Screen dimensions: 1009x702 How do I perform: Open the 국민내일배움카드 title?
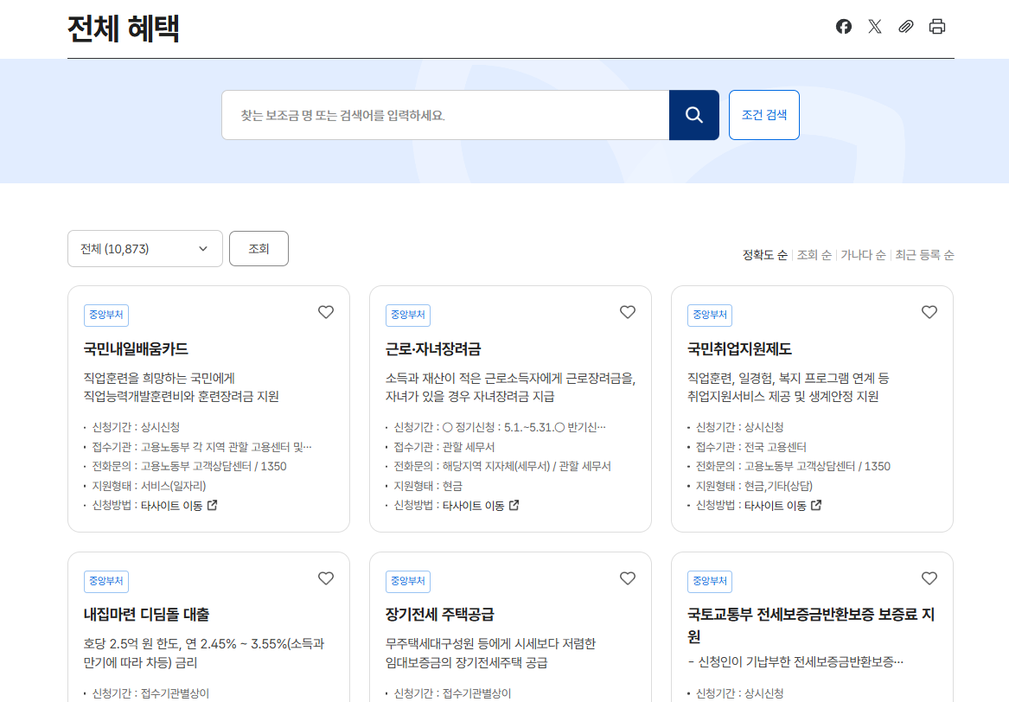[136, 348]
